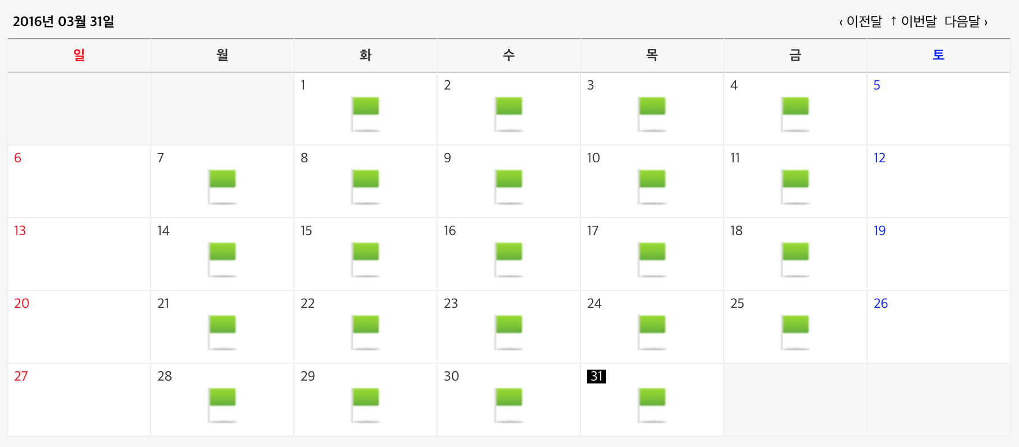Click the green flag on March 7
1019x447 pixels.
point(222,186)
